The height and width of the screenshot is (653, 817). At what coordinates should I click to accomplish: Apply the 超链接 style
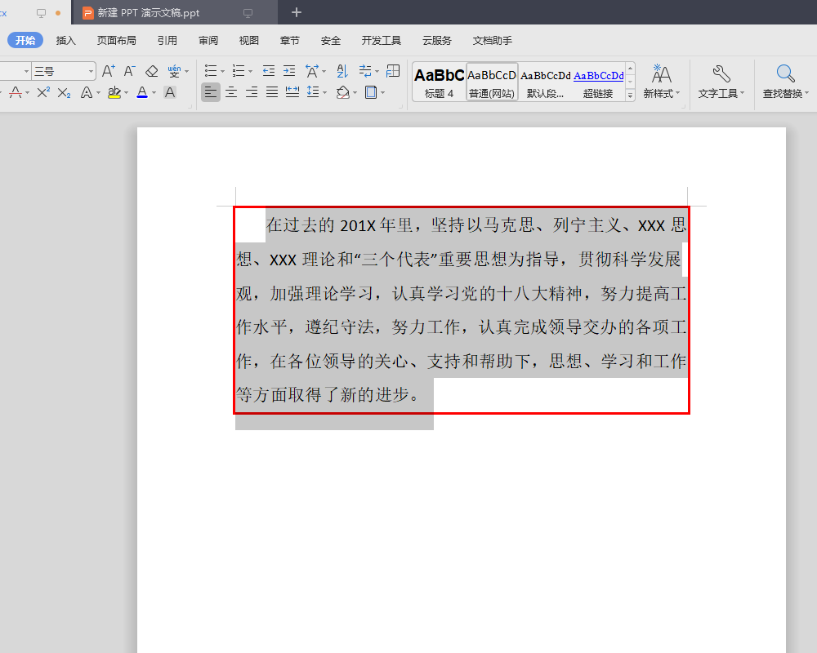pyautogui.click(x=598, y=82)
